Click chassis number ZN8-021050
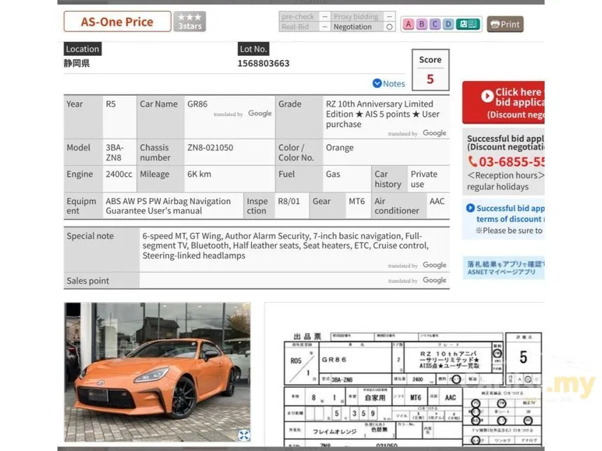Screen dimensions: 602x451 click(210, 148)
